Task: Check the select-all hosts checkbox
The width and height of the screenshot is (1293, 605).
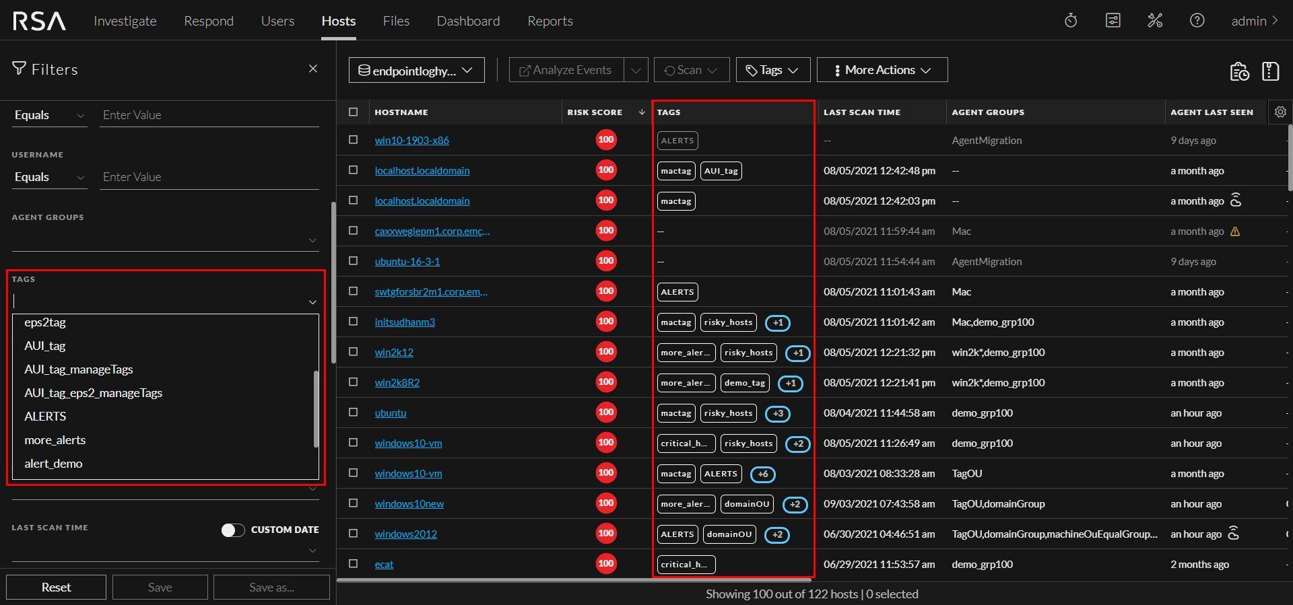Action: point(354,112)
